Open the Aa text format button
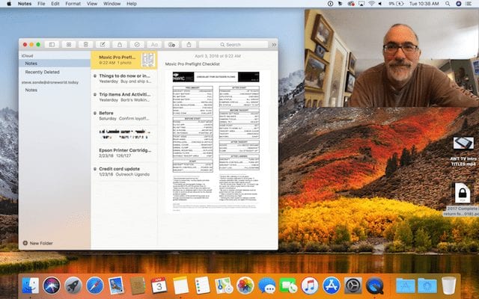The image size is (479, 299). [x=155, y=45]
